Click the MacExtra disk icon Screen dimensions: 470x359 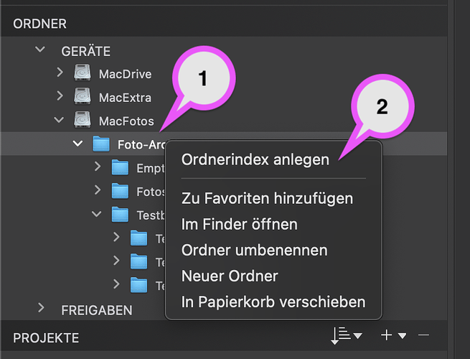pyautogui.click(x=84, y=97)
